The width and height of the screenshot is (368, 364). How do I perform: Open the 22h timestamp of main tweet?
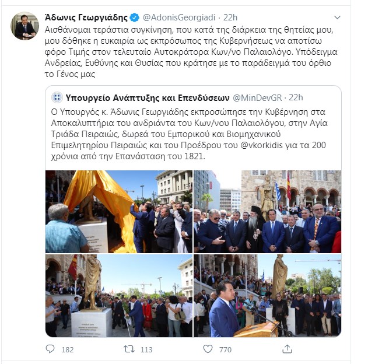[x=230, y=17]
